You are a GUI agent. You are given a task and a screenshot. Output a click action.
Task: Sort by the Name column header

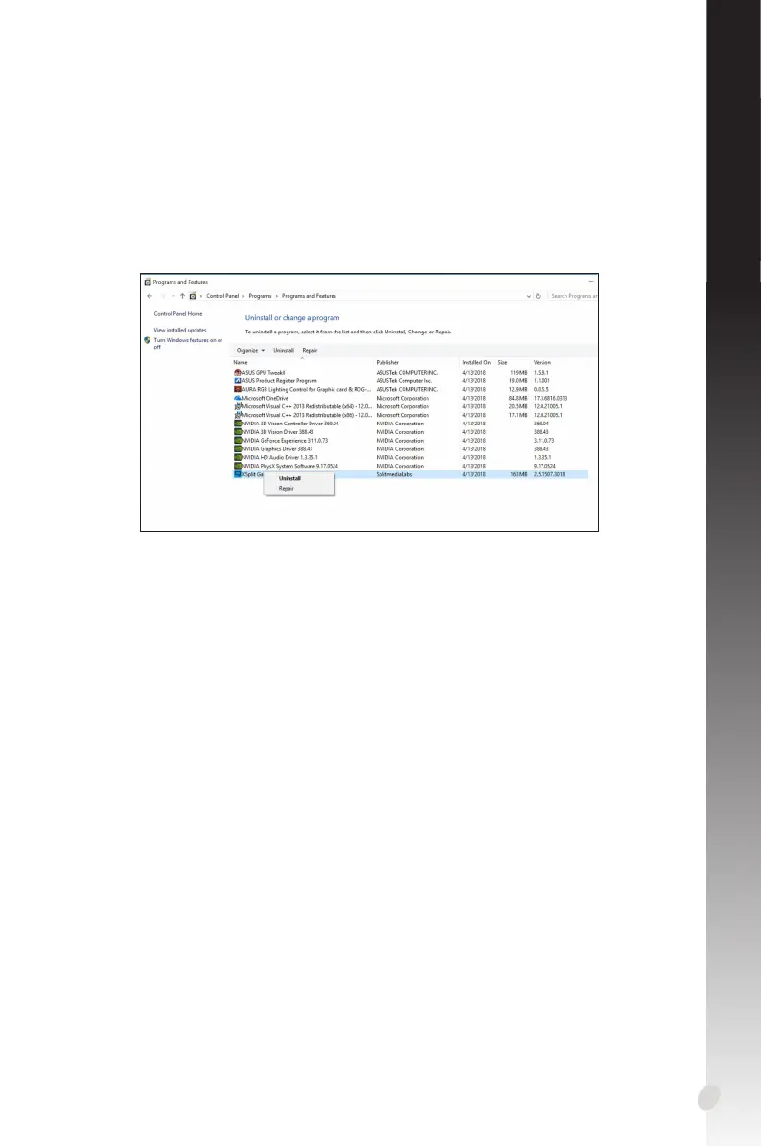(x=241, y=362)
